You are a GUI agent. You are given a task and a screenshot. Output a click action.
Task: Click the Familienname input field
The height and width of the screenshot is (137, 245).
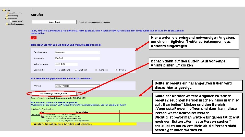pyautogui.click(x=77, y=52)
